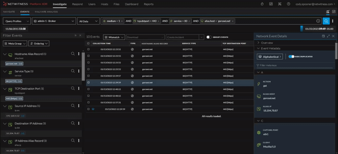The height and width of the screenshot is (154, 338).
Task: Open the kebab menu next to the search button
Action: tap(333, 21)
